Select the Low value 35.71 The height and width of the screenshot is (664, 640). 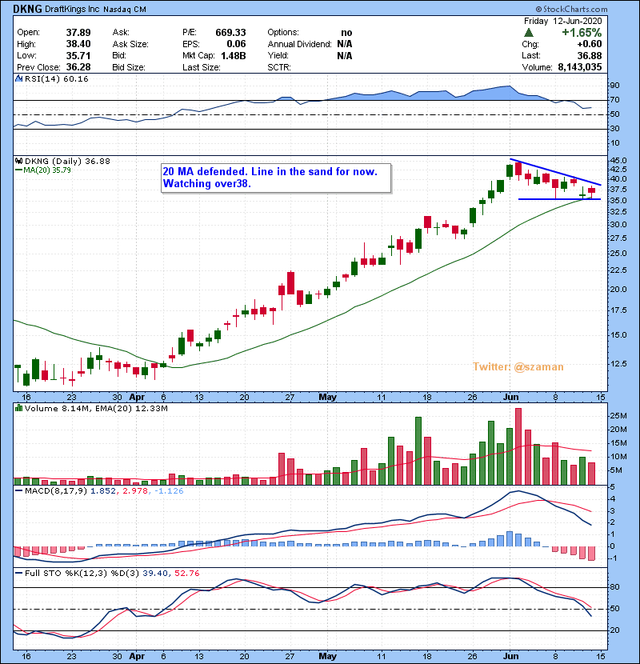[x=78, y=55]
